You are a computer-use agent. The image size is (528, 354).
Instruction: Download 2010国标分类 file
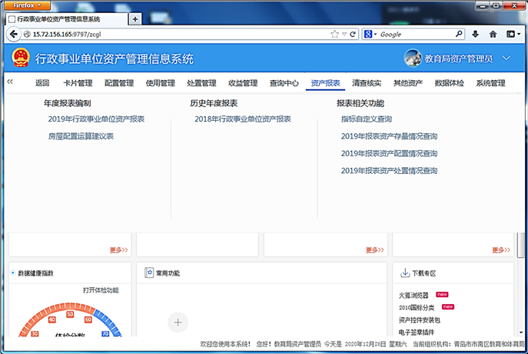click(x=417, y=308)
